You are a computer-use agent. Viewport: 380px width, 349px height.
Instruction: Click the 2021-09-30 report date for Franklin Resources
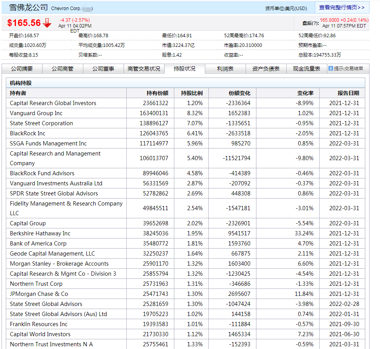344,324
